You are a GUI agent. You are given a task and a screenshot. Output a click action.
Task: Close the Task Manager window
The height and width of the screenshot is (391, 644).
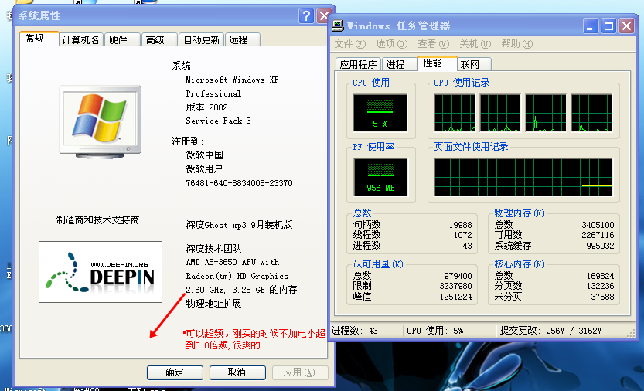point(626,26)
